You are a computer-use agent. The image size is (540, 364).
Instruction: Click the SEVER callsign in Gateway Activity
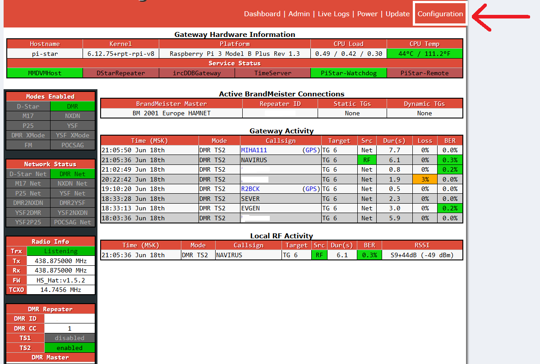(250, 199)
